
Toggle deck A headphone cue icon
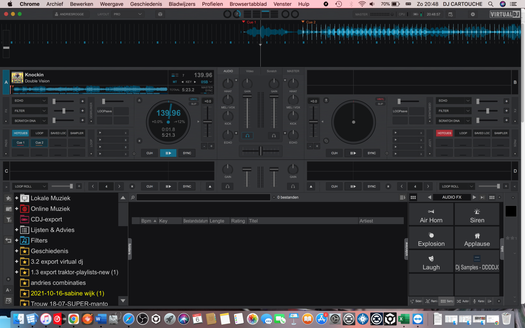tap(247, 136)
